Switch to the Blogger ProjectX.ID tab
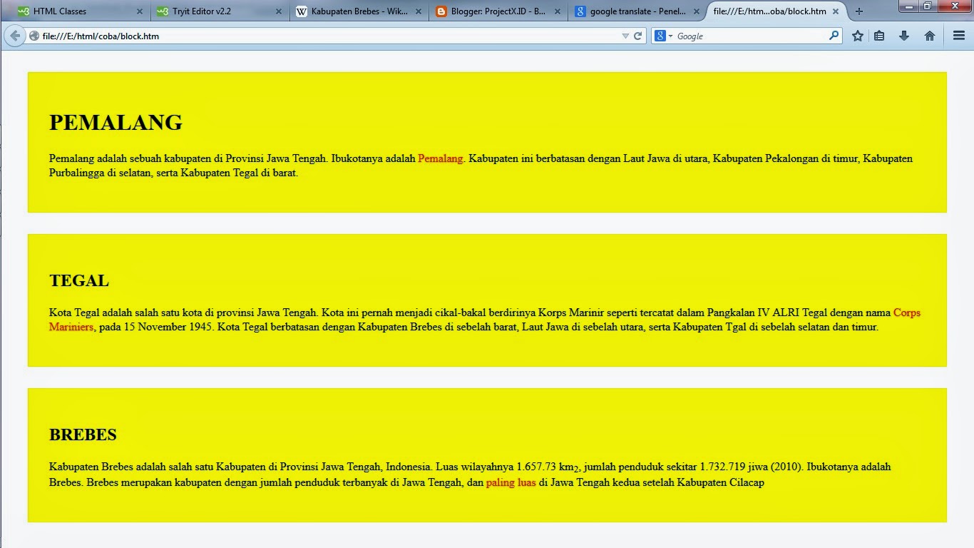This screenshot has height=548, width=974. tap(497, 11)
